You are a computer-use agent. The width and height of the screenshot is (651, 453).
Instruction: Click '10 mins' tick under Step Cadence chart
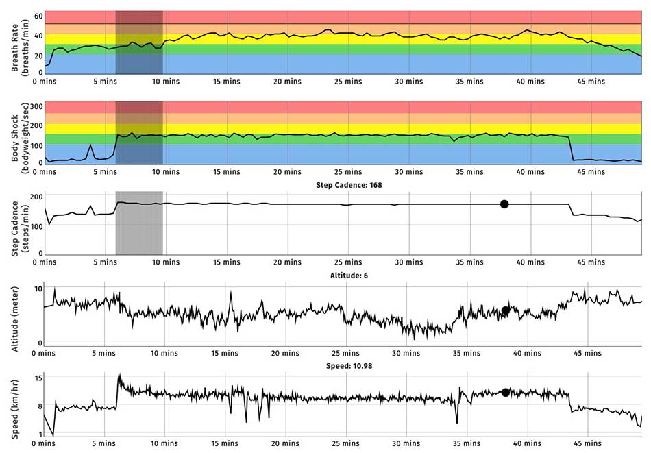(166, 262)
